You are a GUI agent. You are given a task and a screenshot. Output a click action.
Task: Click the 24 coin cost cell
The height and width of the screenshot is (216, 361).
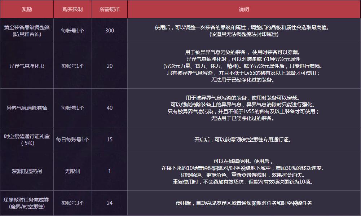tap(109, 203)
